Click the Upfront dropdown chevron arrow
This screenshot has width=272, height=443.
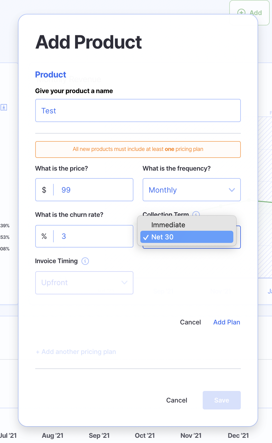pyautogui.click(x=124, y=283)
